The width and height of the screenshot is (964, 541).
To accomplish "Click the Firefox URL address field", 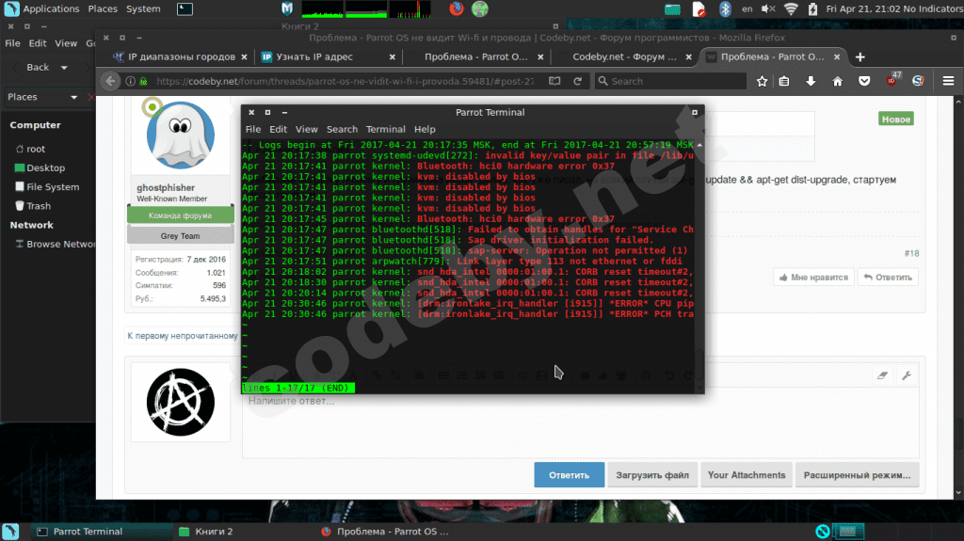I will [x=345, y=81].
